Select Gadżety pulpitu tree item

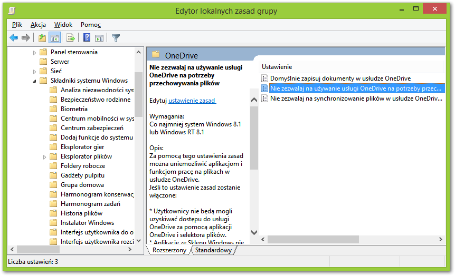82,175
